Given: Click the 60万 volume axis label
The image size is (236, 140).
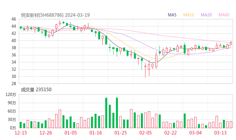Looking at the screenshot, I should point(12,111).
